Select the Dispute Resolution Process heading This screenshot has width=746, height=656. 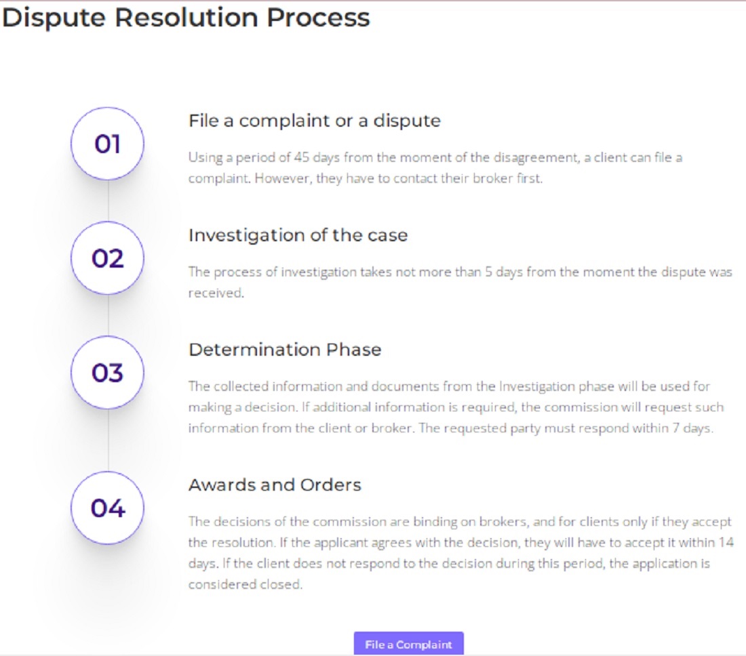[x=186, y=18]
